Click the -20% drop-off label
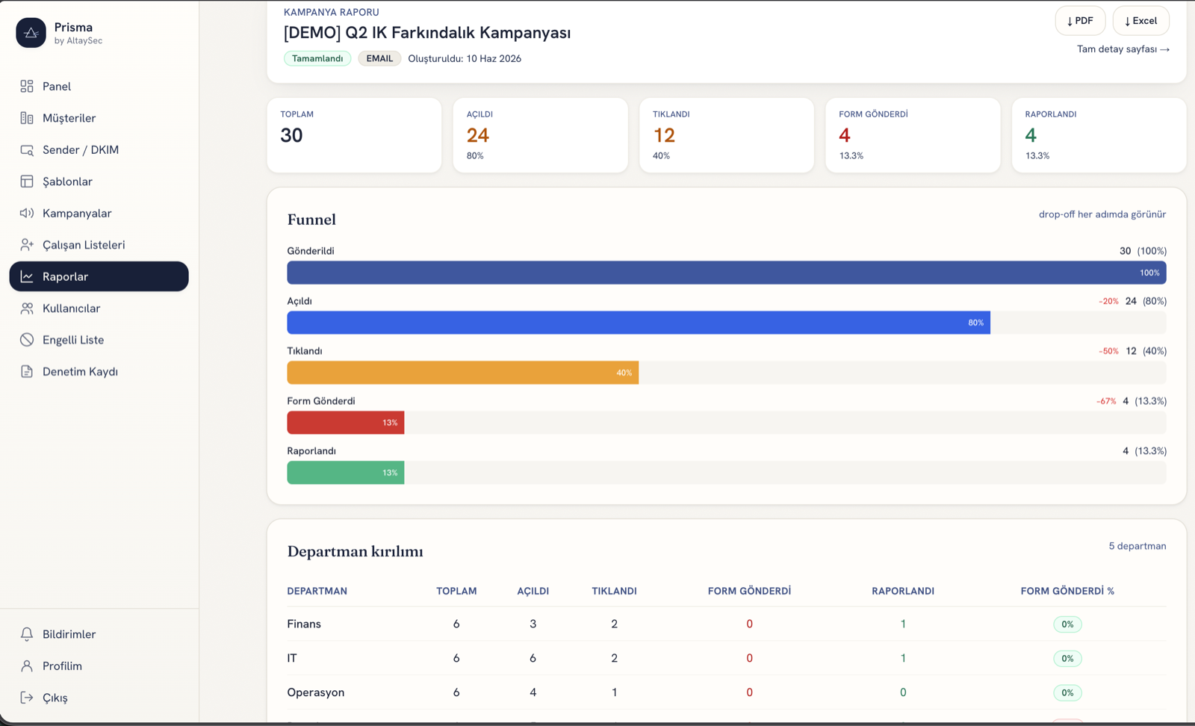This screenshot has height=726, width=1195. click(1108, 301)
